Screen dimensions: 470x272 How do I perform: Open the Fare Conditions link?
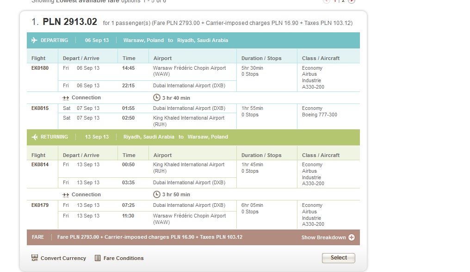click(124, 258)
